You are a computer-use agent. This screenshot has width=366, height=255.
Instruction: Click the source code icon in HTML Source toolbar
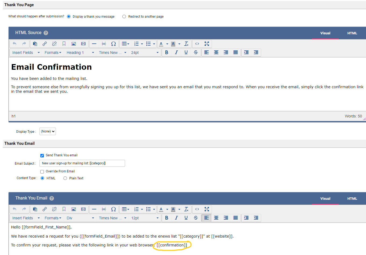click(197, 44)
